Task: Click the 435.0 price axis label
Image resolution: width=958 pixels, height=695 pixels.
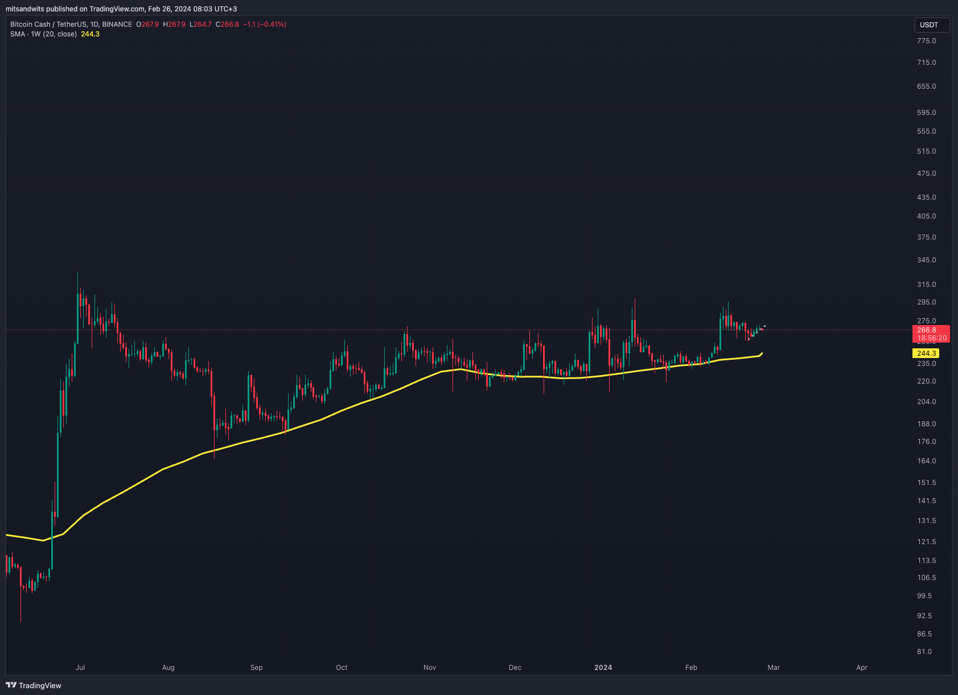Action: click(x=927, y=198)
